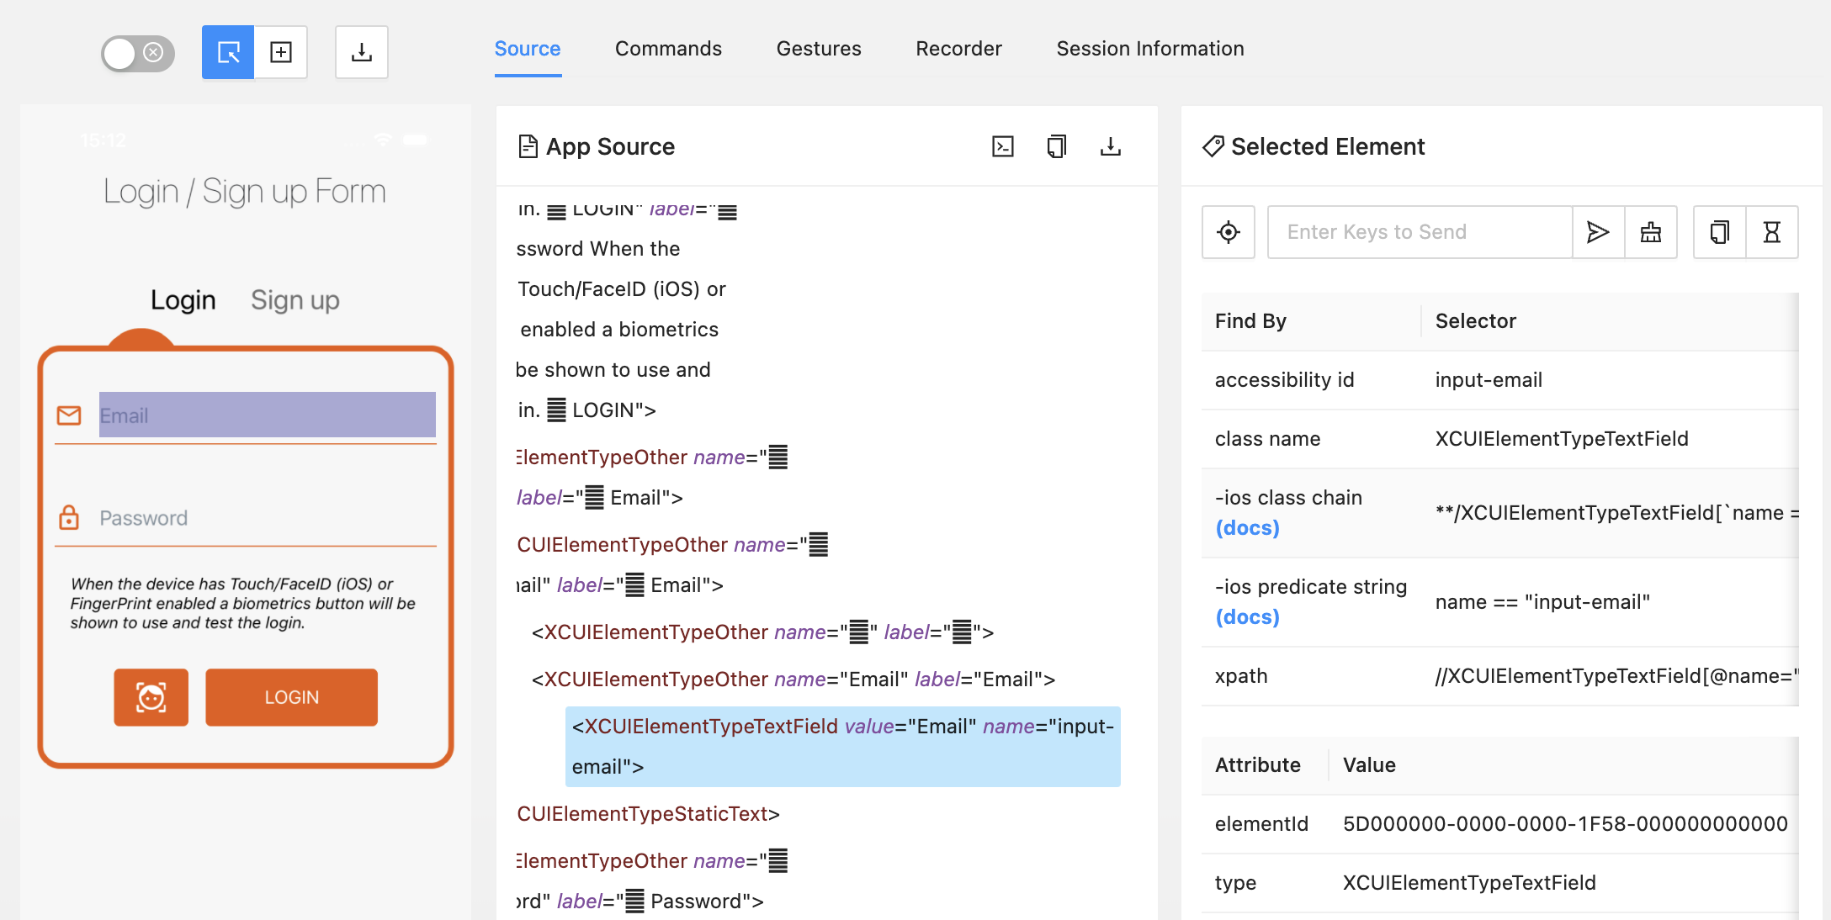Image resolution: width=1831 pixels, height=920 pixels.
Task: Switch to the Session Information tab
Action: (1150, 49)
